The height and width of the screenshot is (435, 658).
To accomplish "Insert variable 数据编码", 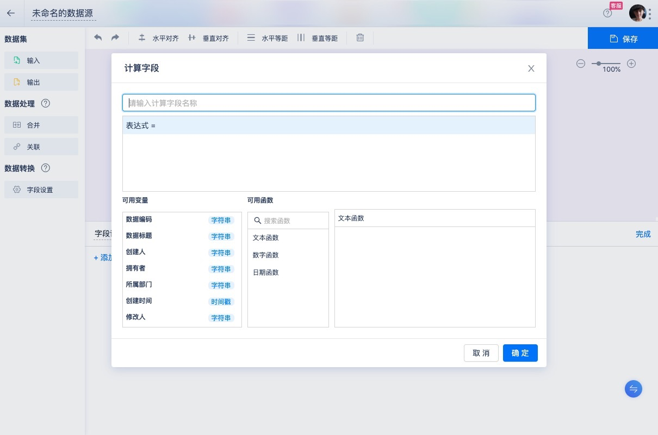I will click(182, 220).
